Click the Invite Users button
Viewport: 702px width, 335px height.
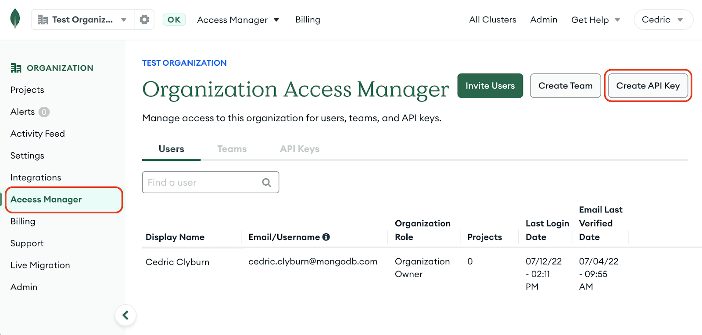(490, 86)
